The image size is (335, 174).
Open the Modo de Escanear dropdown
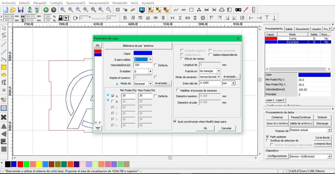(150, 84)
